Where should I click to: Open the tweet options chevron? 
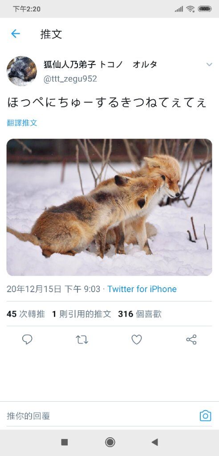(209, 65)
